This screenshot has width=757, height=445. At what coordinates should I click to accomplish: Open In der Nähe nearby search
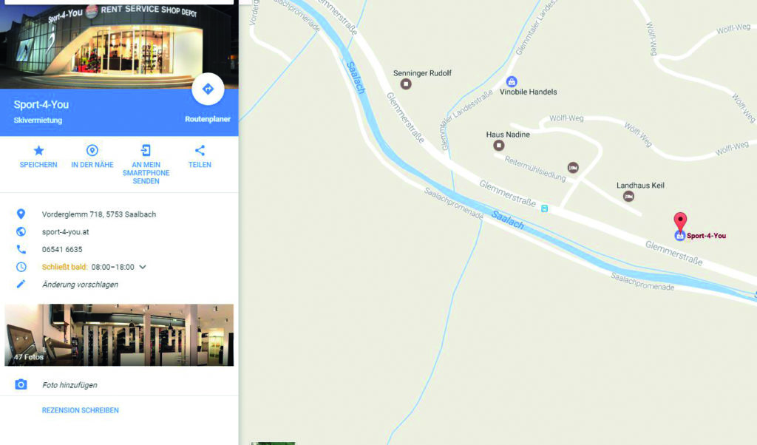[92, 157]
